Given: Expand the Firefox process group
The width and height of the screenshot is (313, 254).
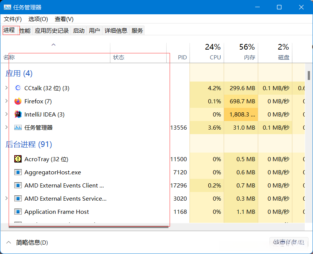Looking at the screenshot, I should [x=6, y=101].
